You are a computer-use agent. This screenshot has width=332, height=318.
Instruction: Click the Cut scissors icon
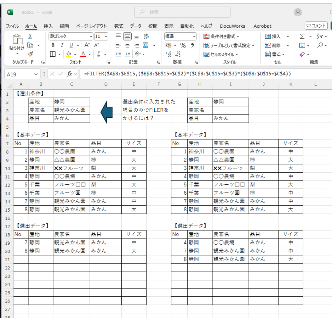(30, 37)
